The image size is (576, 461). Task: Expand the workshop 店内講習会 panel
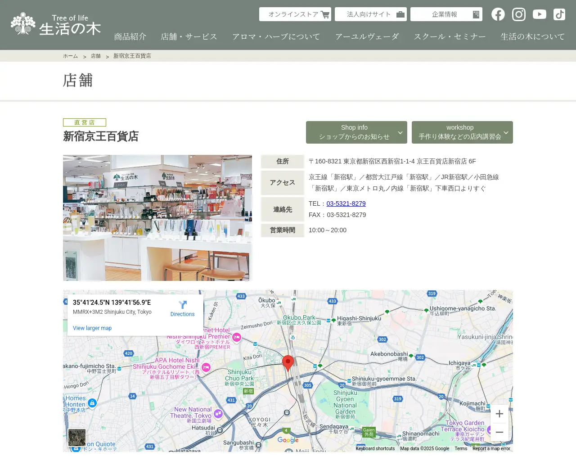[x=462, y=132]
